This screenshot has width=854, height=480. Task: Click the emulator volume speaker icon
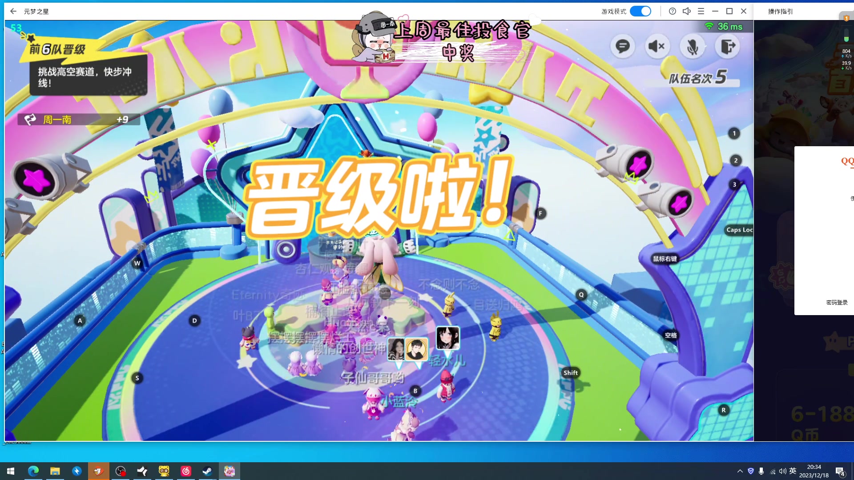687,11
